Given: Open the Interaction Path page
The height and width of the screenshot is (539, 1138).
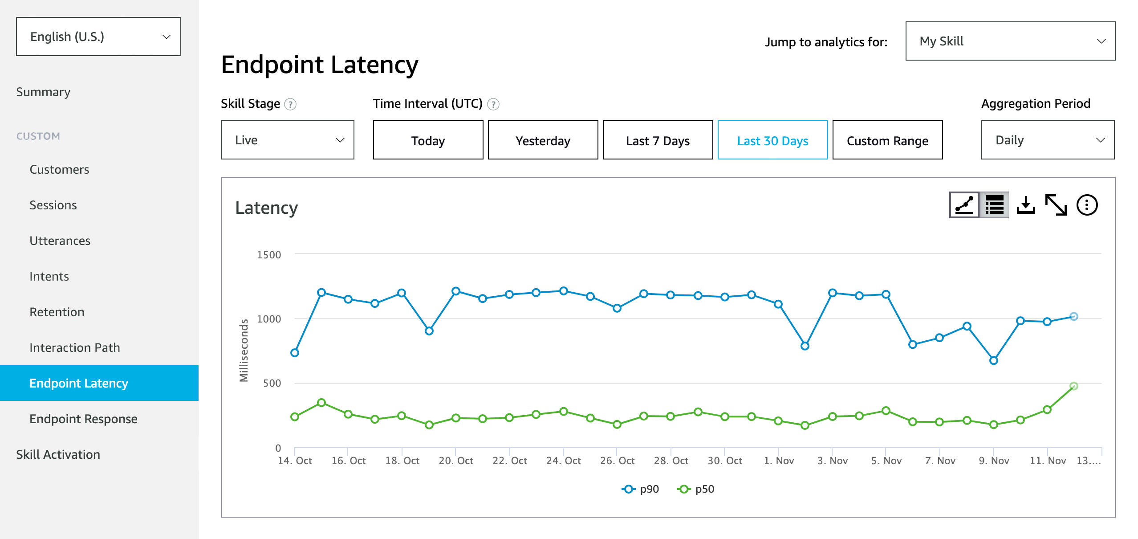Looking at the screenshot, I should 75,347.
